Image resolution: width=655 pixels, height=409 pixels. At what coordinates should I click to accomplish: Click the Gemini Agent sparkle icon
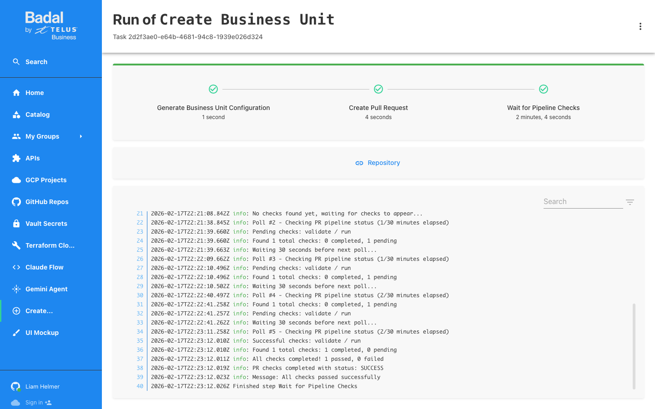point(16,289)
